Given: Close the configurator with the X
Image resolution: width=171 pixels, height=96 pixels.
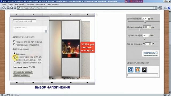Looking at the screenshot, I should (x=97, y=15).
